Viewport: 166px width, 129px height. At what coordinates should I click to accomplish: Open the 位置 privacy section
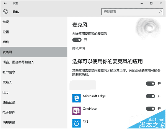click(34, 32)
